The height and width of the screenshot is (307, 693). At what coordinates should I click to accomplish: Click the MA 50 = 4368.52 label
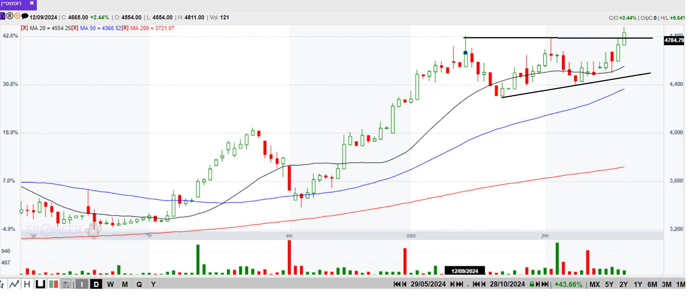[101, 28]
